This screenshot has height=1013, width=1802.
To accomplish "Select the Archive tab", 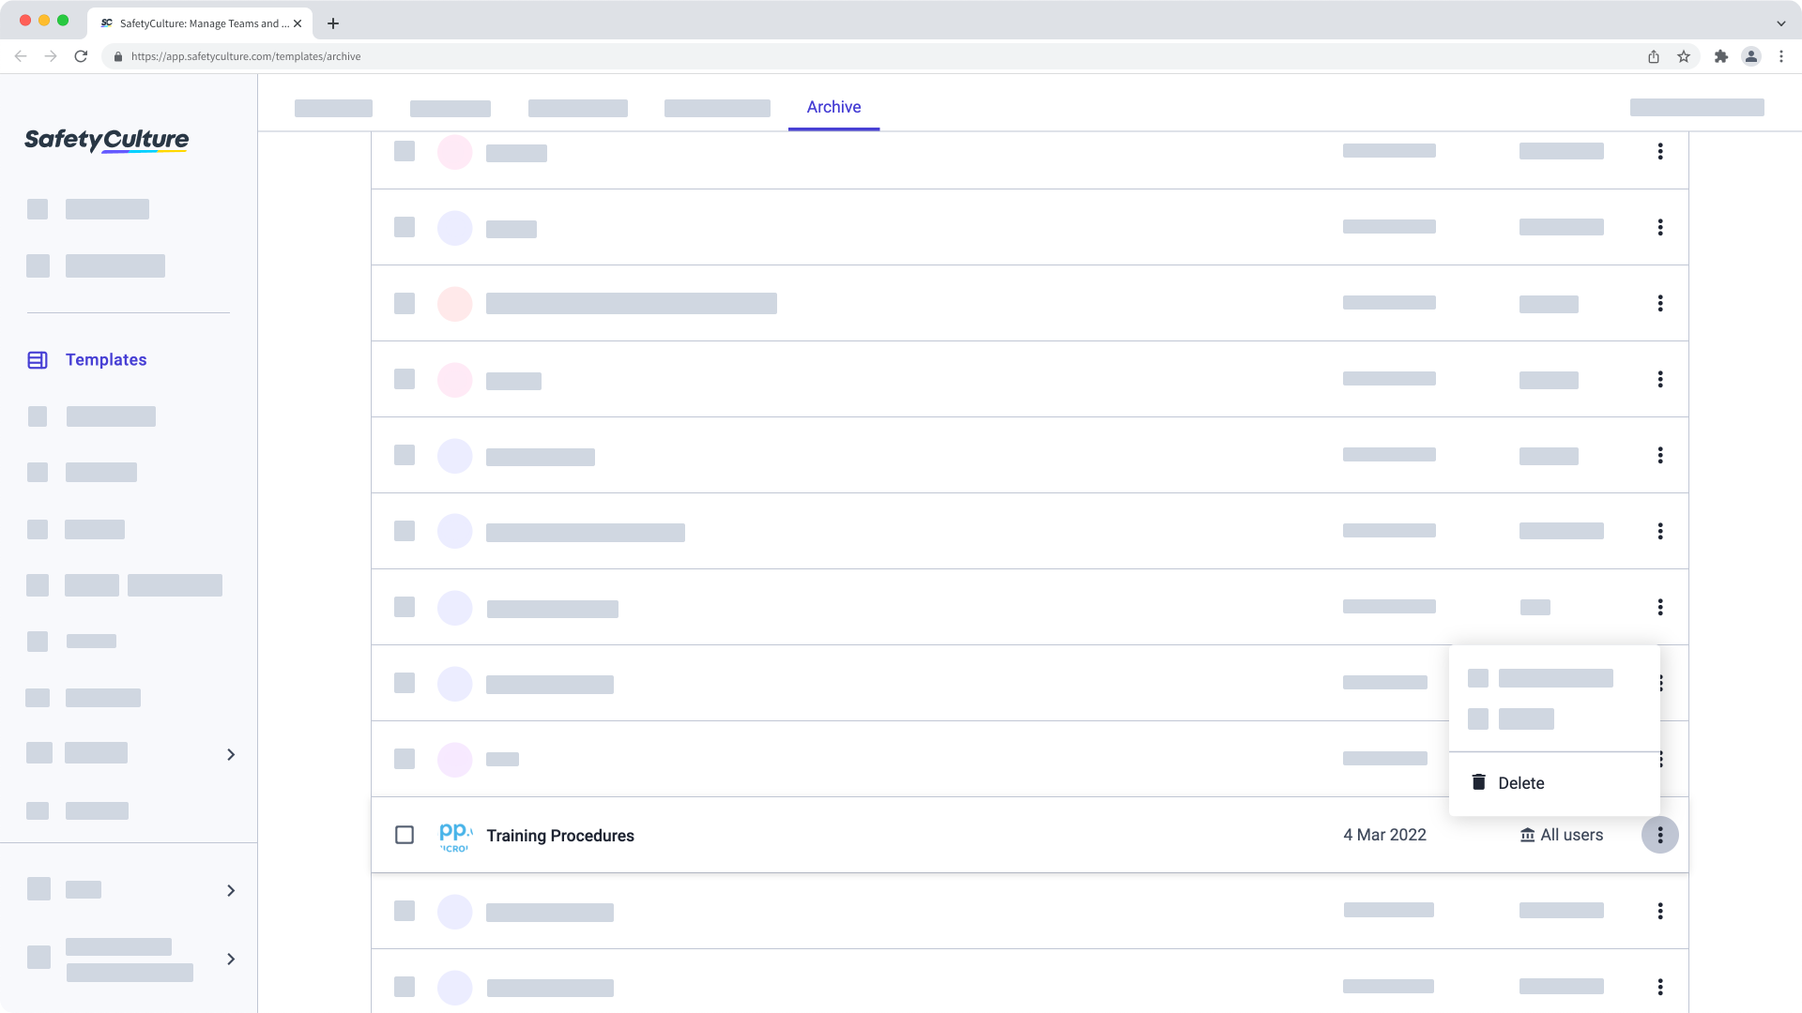I will (x=833, y=107).
